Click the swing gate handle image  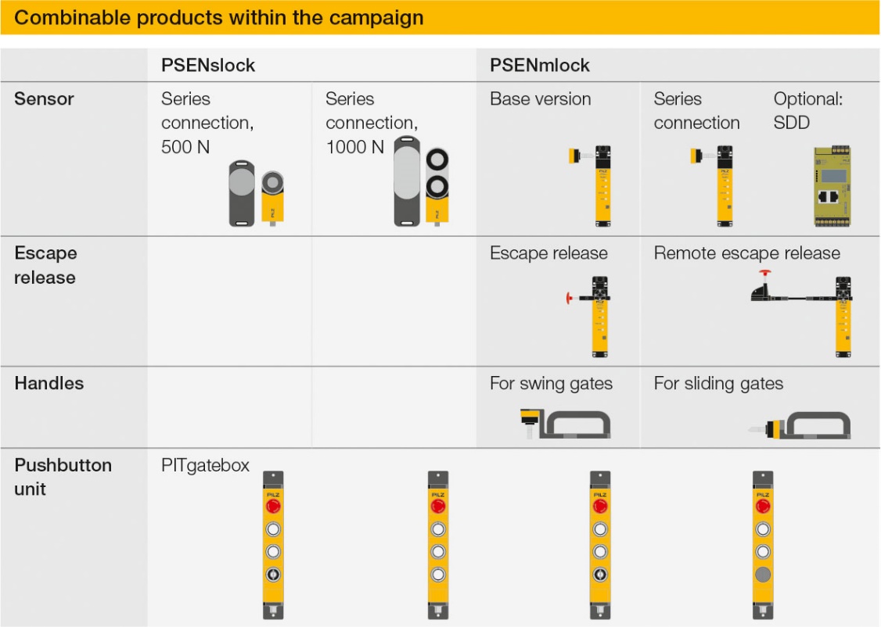(x=565, y=424)
